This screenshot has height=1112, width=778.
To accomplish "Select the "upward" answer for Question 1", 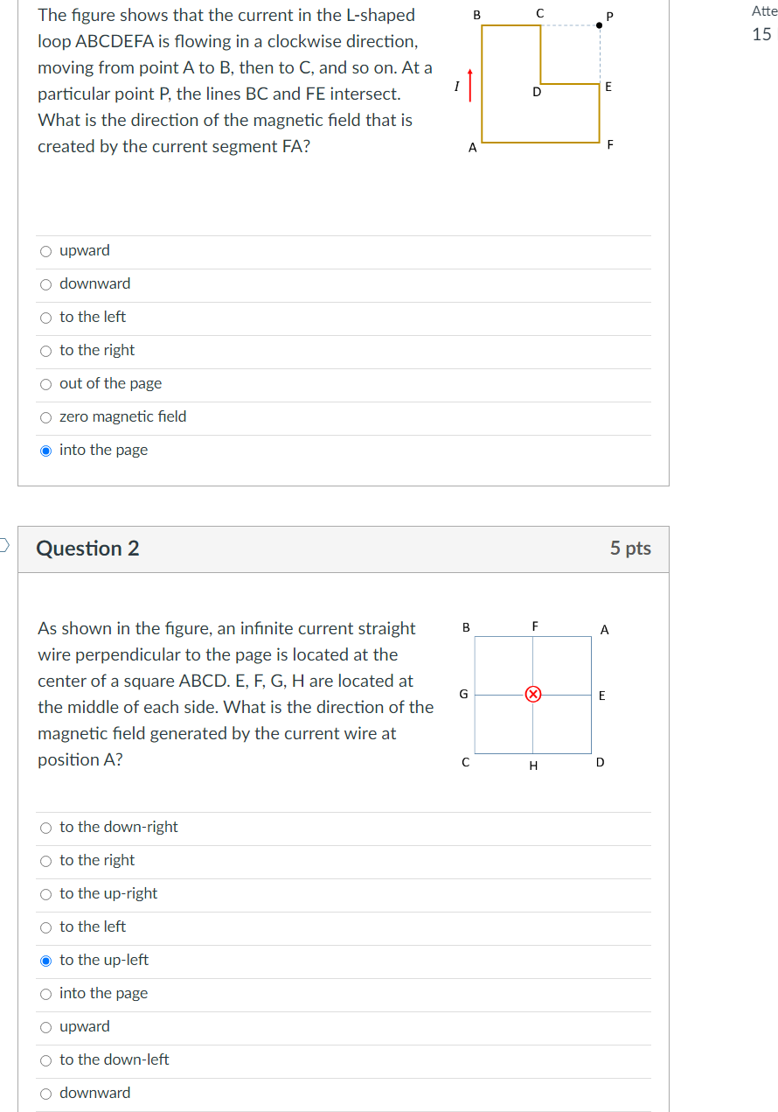I will tap(45, 251).
